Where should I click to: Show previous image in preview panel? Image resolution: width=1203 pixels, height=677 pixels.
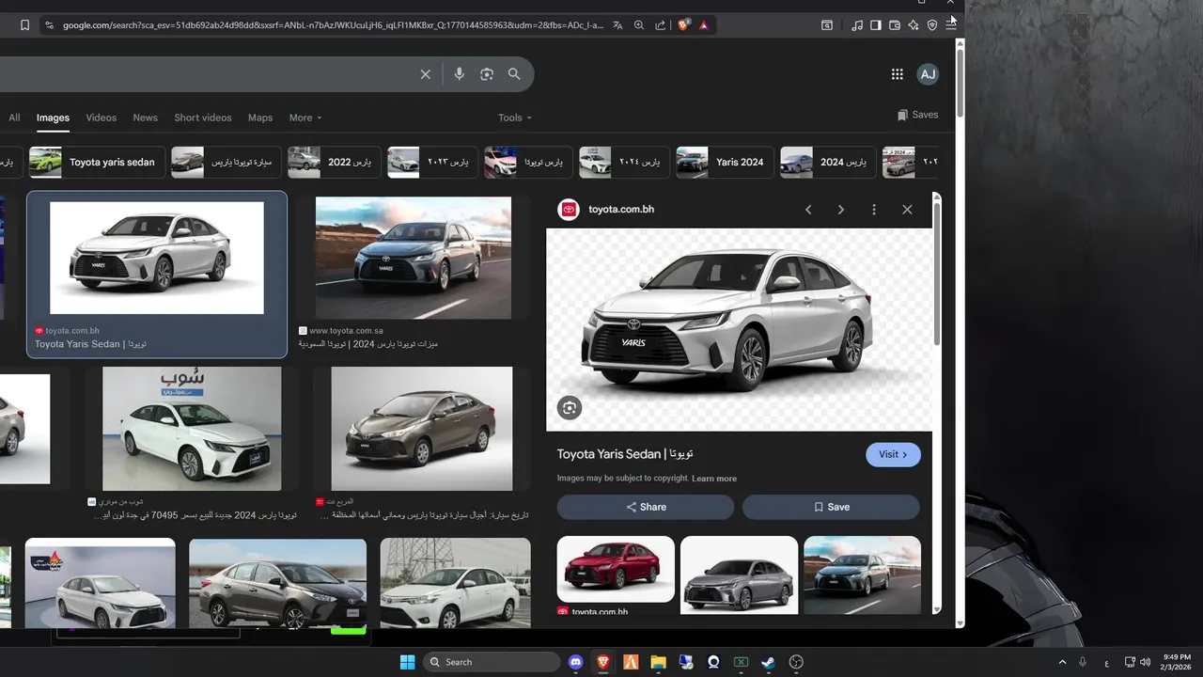point(808,210)
